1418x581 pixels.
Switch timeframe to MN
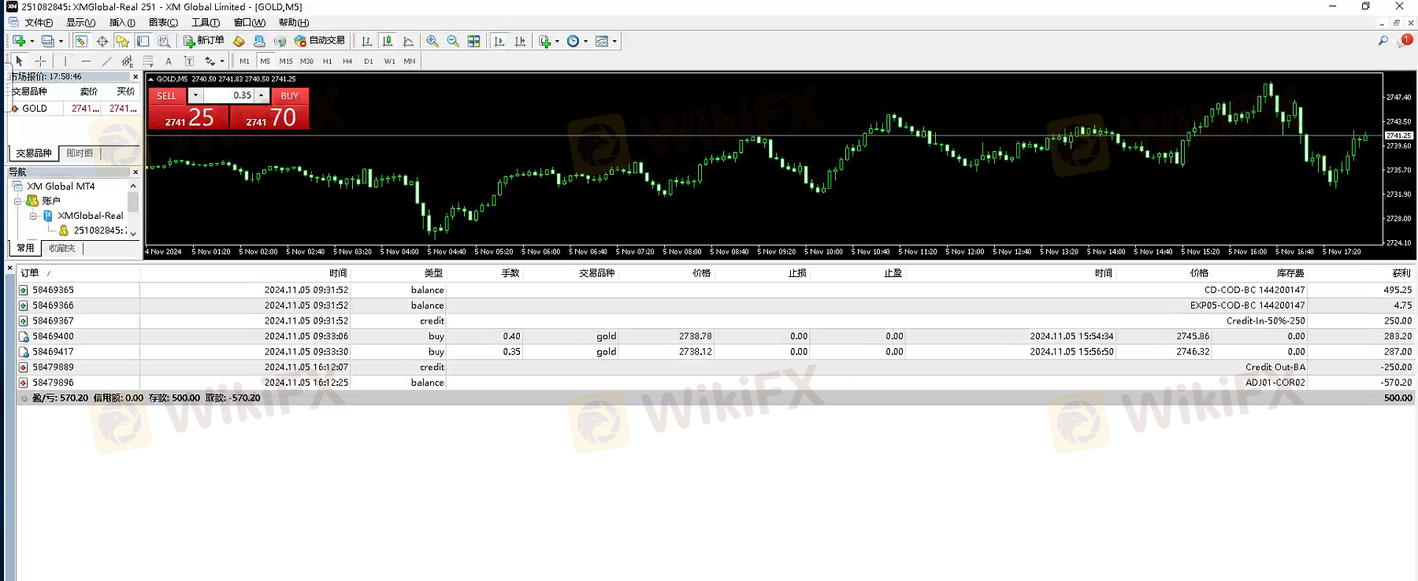click(410, 61)
